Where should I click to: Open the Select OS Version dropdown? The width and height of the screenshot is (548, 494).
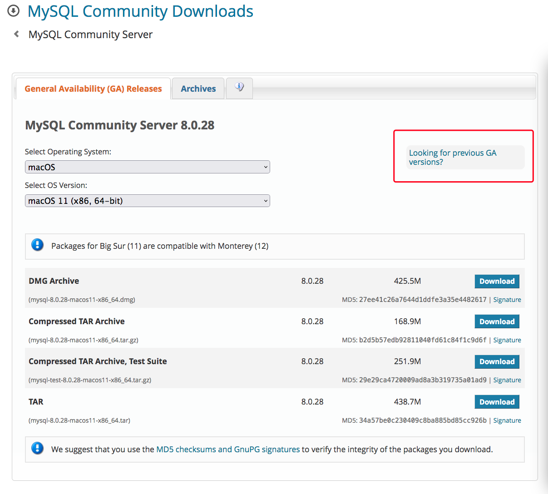[x=148, y=201]
